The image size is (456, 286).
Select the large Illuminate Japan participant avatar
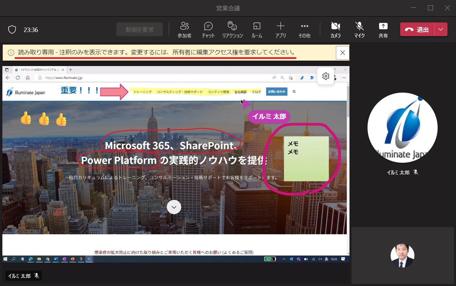click(403, 128)
